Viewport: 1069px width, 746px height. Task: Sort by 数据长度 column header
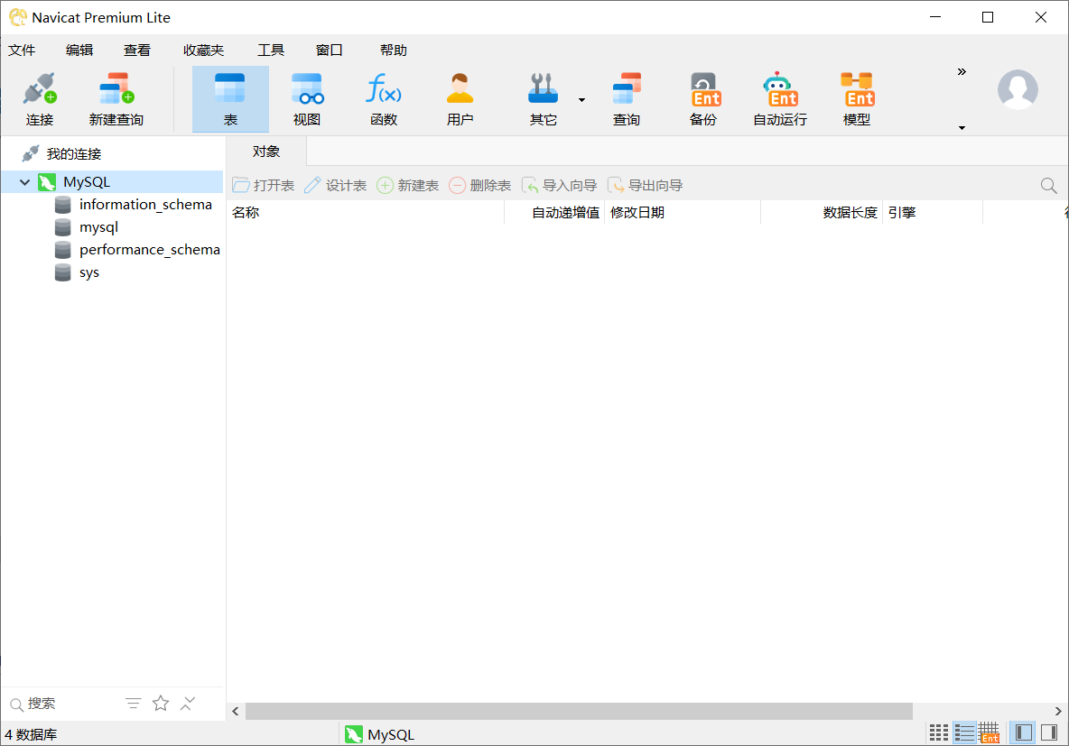pos(822,213)
